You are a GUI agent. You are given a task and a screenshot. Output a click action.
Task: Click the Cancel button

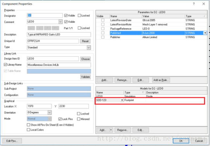(199, 141)
